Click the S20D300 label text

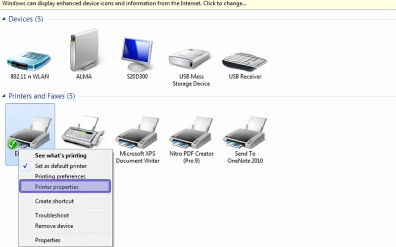(x=137, y=77)
